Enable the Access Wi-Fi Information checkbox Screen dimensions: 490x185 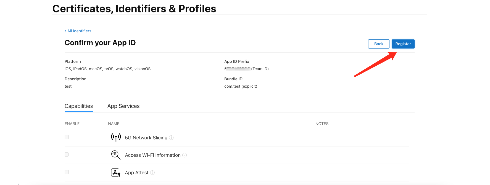coord(67,154)
